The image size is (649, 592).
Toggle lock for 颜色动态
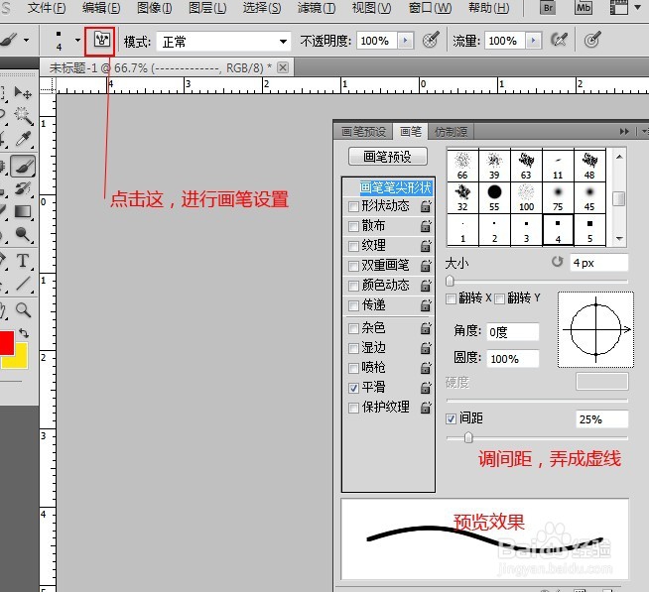tap(426, 286)
